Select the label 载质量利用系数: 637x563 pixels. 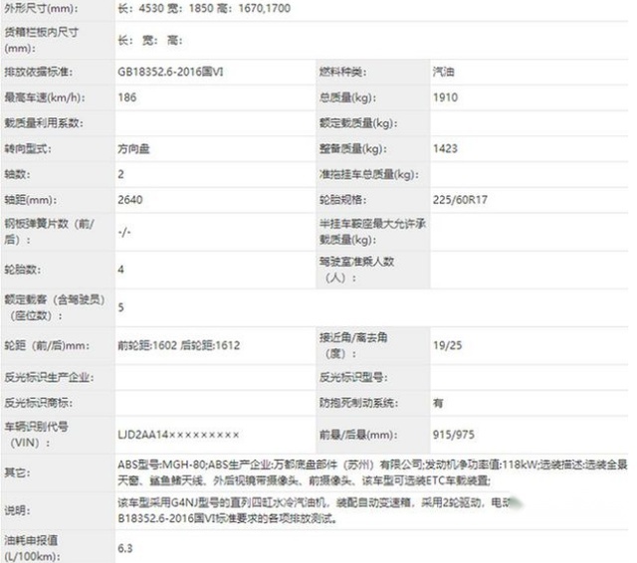click(44, 123)
